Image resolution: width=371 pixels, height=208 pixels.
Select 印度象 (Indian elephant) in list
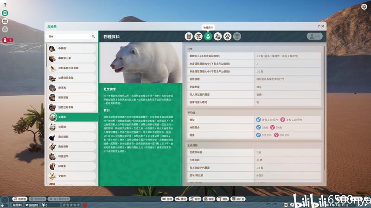point(72,166)
